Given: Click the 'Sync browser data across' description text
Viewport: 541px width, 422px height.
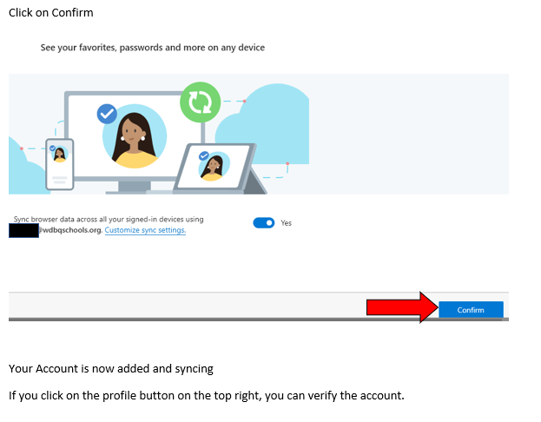Looking at the screenshot, I should 109,220.
